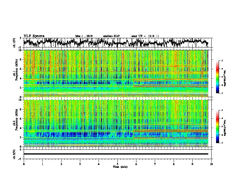Click the ch.2 colorbar "-7" tick label

click(x=221, y=143)
